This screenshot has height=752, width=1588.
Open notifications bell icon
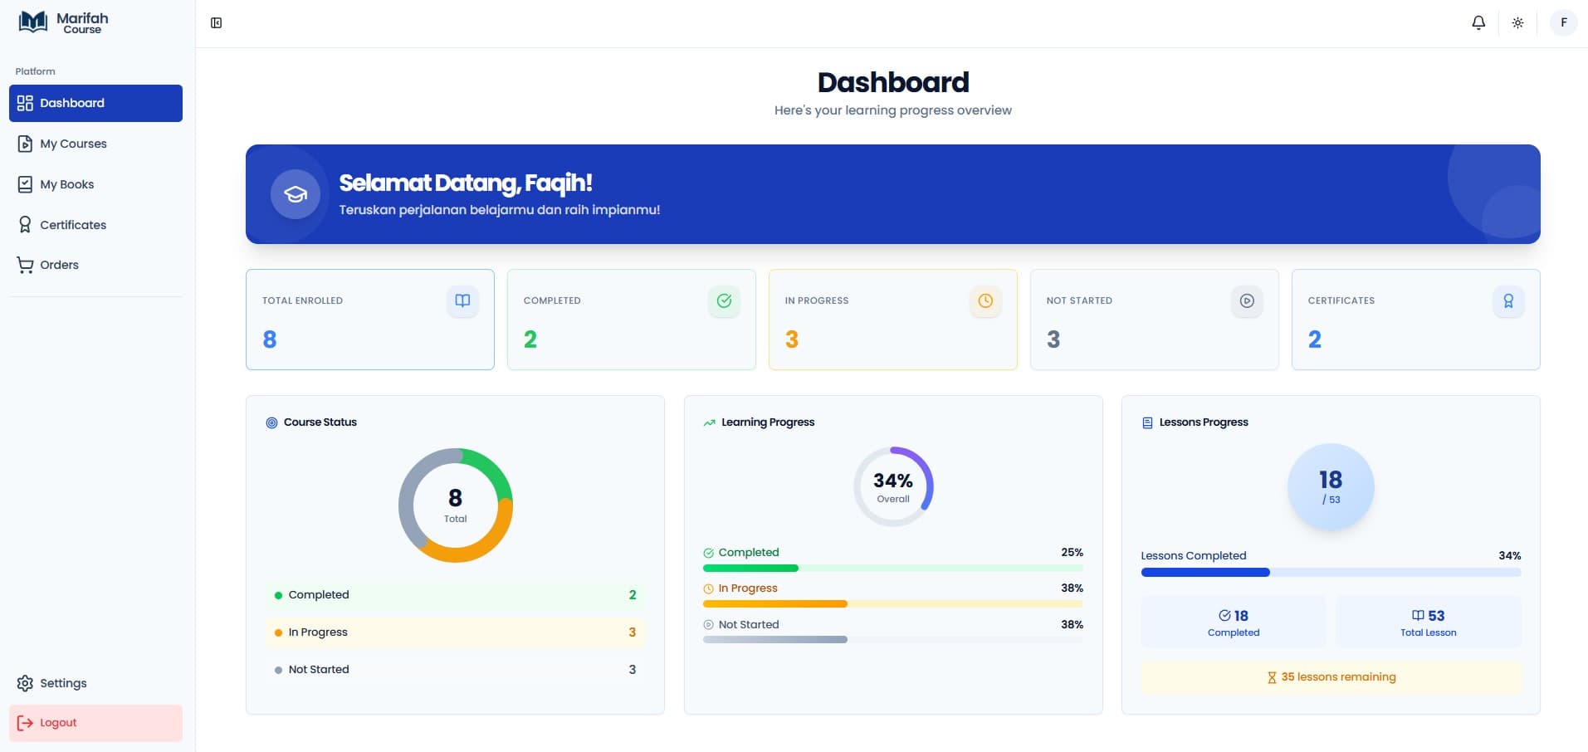[1478, 23]
